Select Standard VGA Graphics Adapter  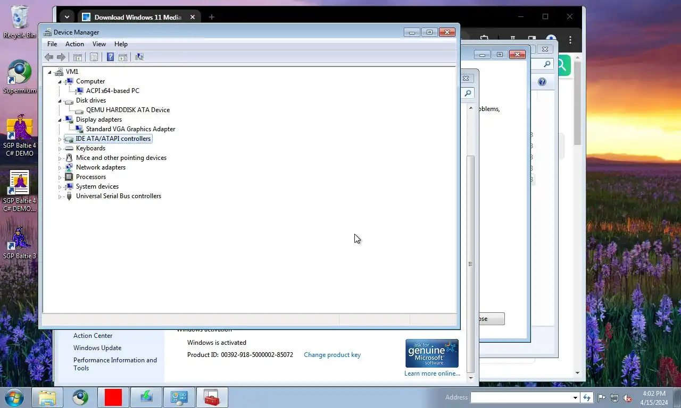coord(130,129)
